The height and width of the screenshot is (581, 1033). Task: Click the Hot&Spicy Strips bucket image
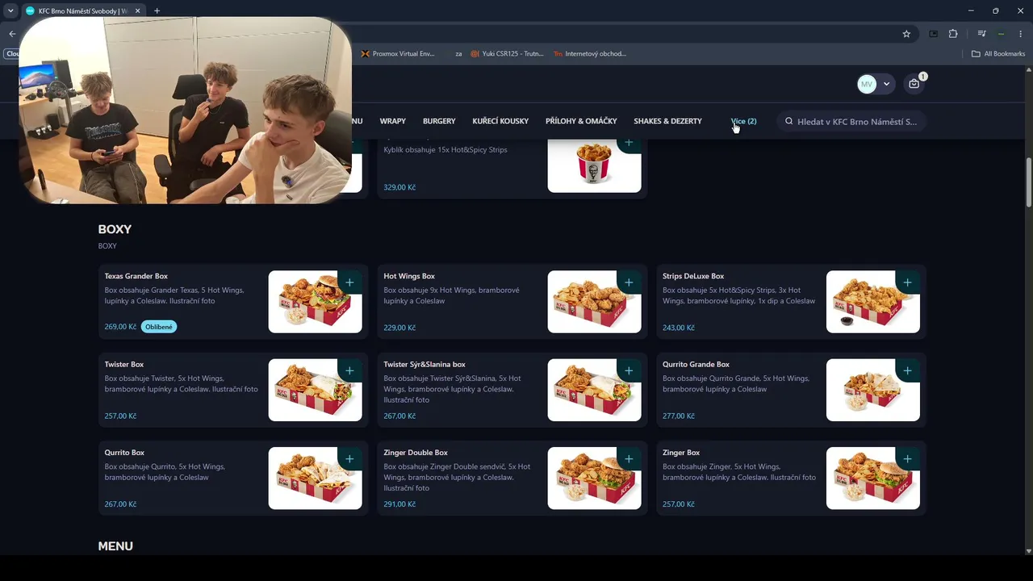(594, 165)
